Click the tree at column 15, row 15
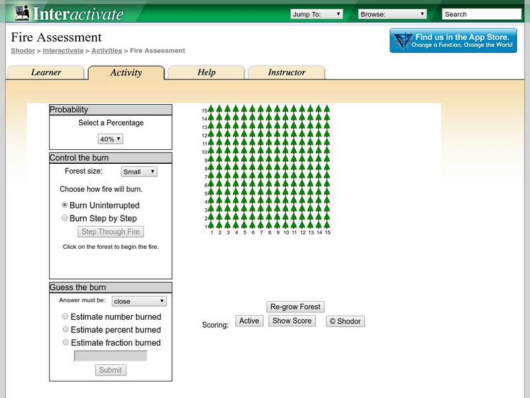The image size is (530, 398). click(327, 110)
